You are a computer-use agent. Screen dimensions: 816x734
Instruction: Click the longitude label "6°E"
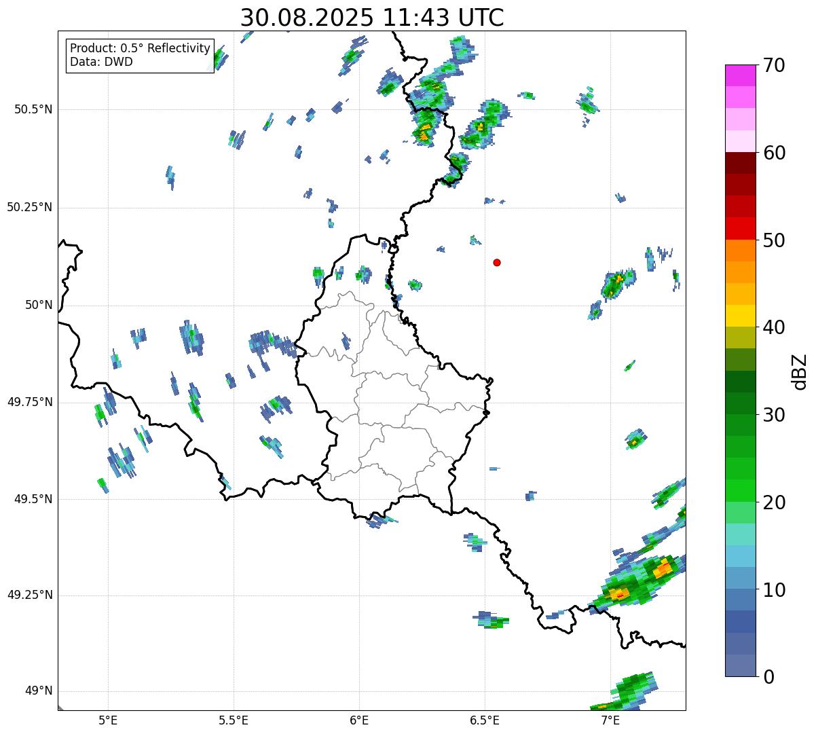359,720
